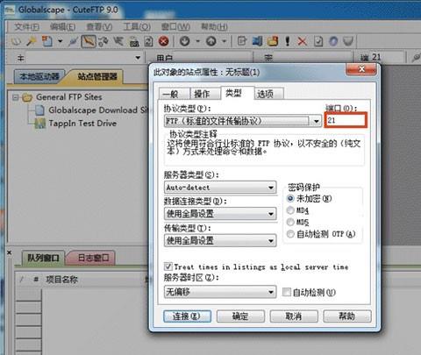Click the gray shield toolbar icon
The width and height of the screenshot is (421, 355).
click(x=348, y=41)
